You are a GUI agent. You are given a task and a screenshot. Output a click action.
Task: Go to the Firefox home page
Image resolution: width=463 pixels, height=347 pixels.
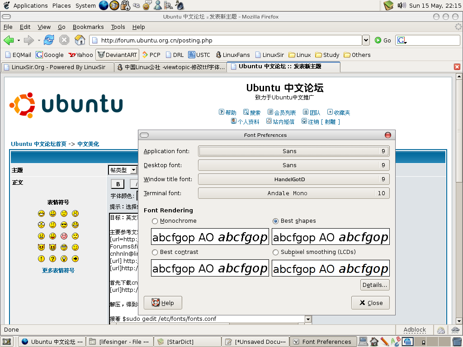(80, 40)
